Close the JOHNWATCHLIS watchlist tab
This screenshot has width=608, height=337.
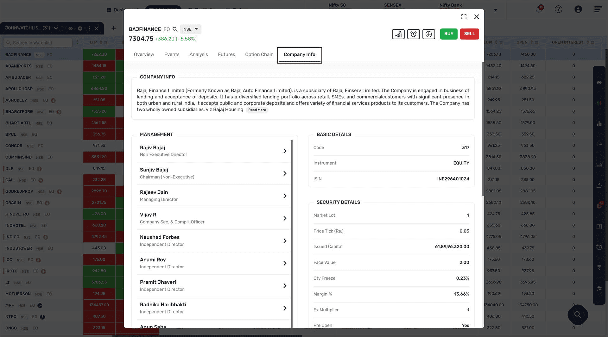point(97,28)
